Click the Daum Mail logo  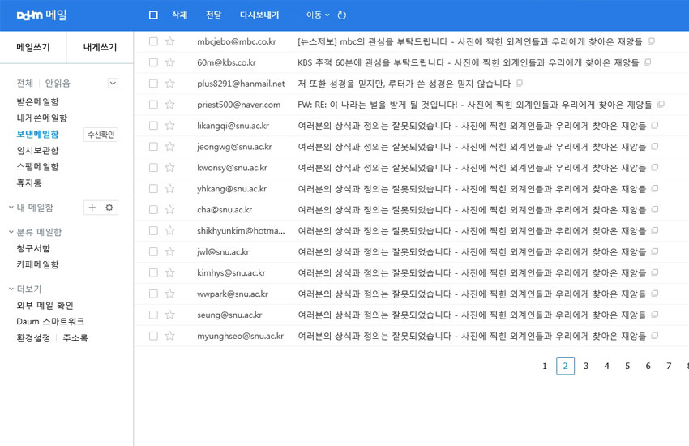42,15
